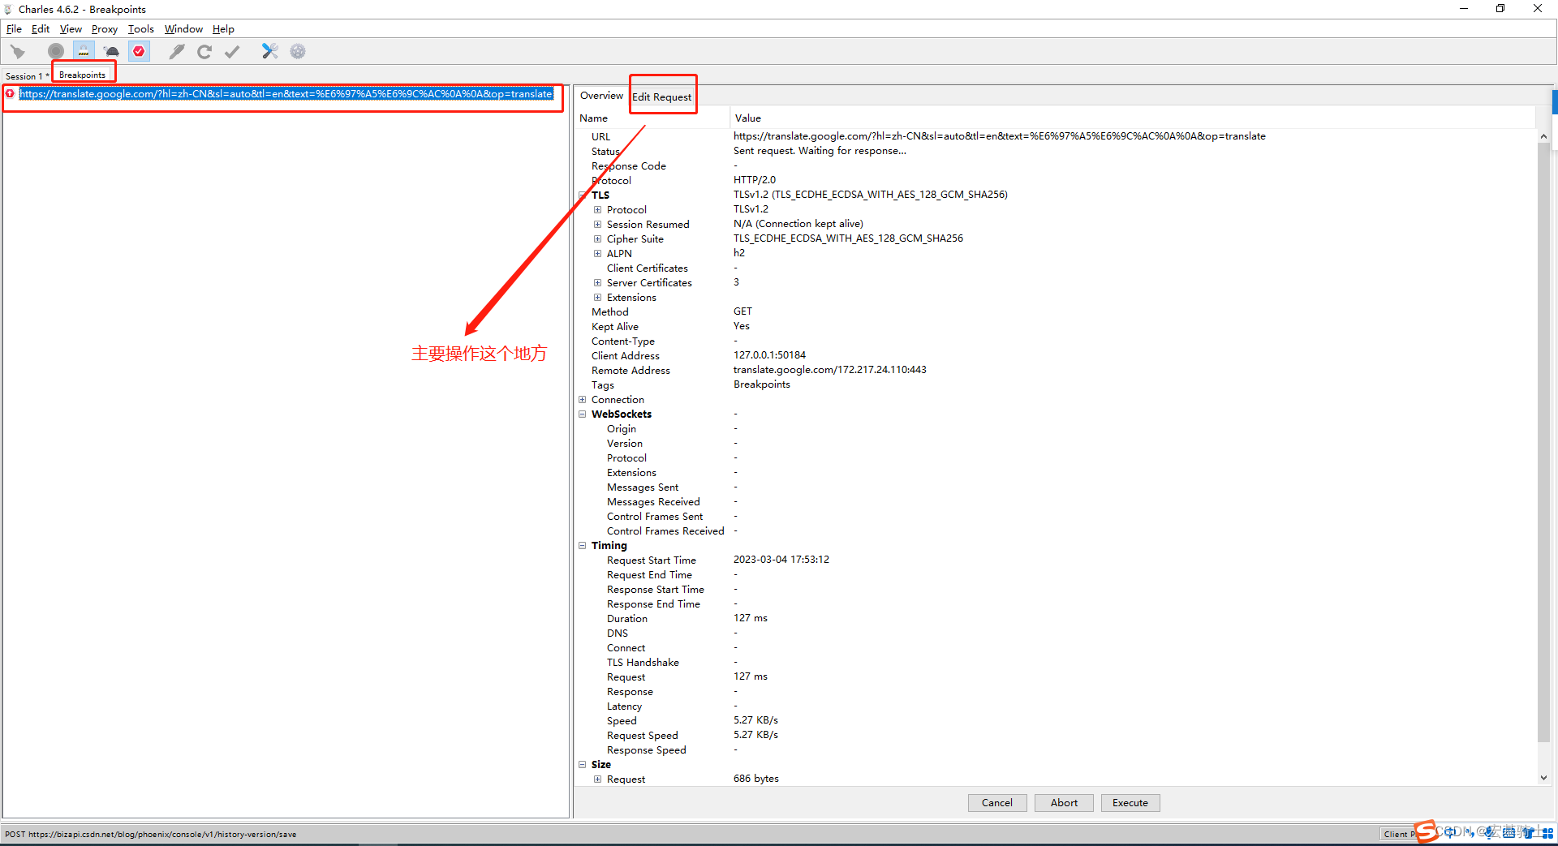Viewport: 1558px width, 846px height.
Task: Select the Tags value Breakpoints
Action: (x=762, y=384)
